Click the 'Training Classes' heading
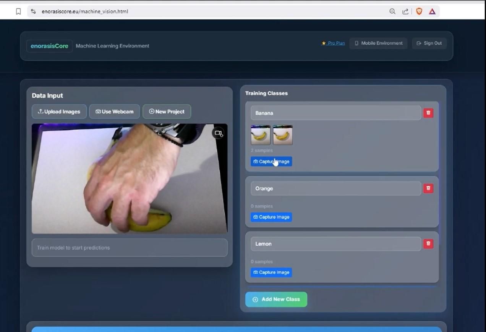This screenshot has width=486, height=332. [x=266, y=93]
